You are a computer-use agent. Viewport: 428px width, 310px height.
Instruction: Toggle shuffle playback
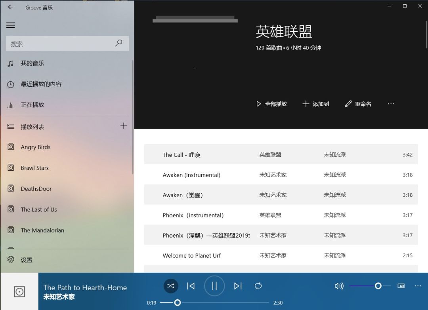coord(171,286)
